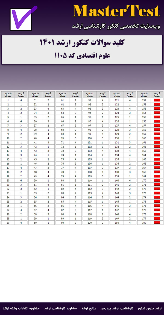The width and height of the screenshot is (164, 315).
Task: Click the yellow MasterTest site title
Action: click(x=116, y=11)
